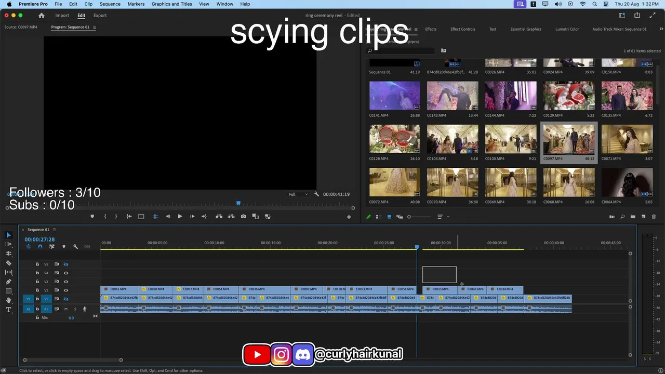Open the File menu

tap(58, 4)
